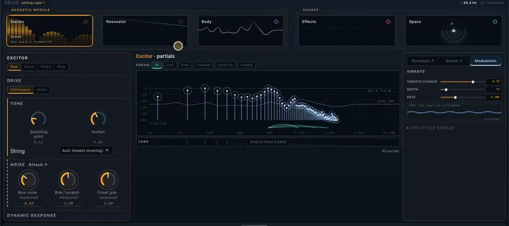Viewport: 509px width, 226px height.
Task: Set partials focus to All
Action: point(157,65)
